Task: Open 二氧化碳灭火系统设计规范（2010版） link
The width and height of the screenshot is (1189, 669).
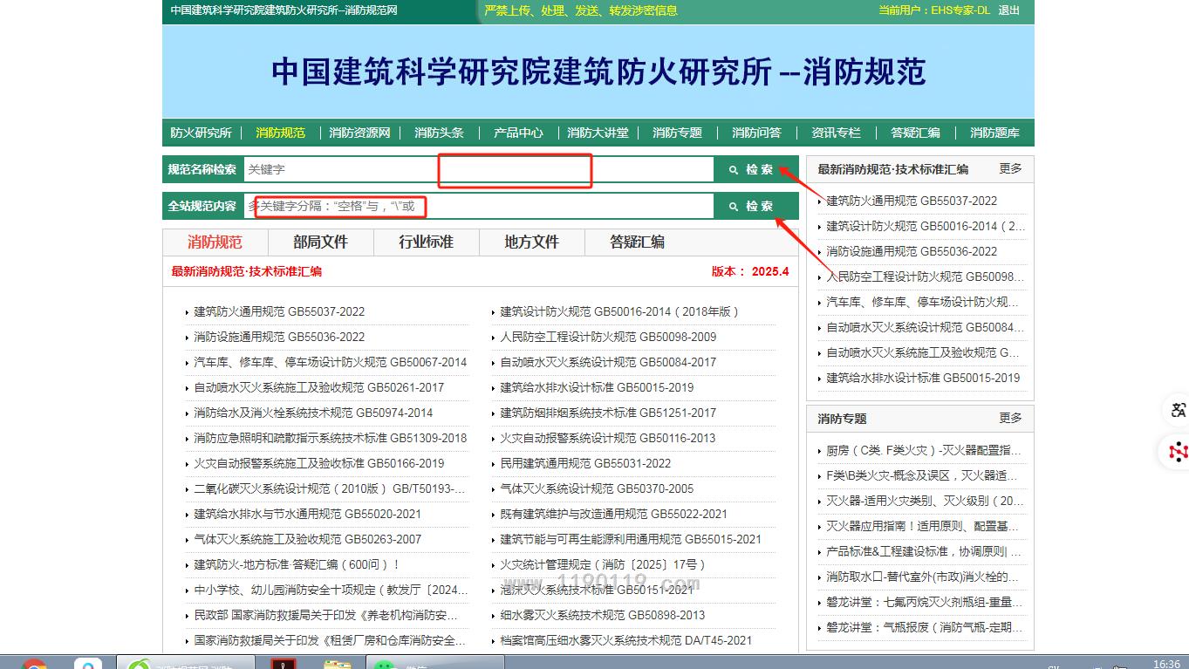Action: coord(329,488)
